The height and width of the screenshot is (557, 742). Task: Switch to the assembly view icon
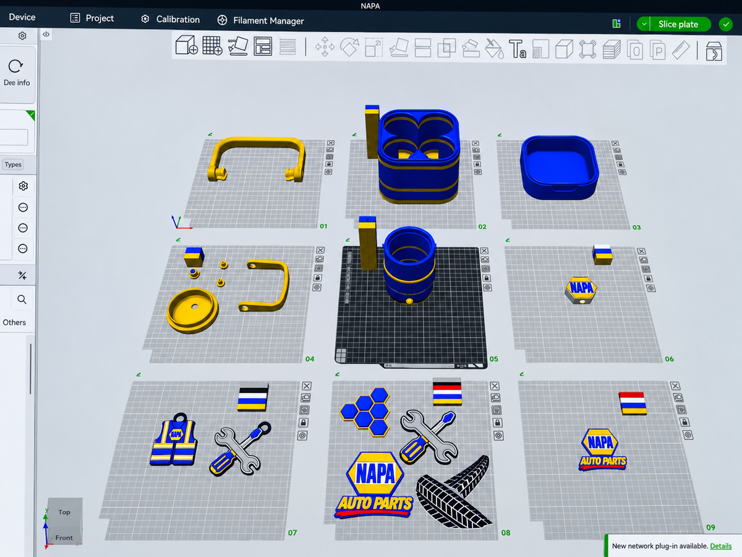714,50
